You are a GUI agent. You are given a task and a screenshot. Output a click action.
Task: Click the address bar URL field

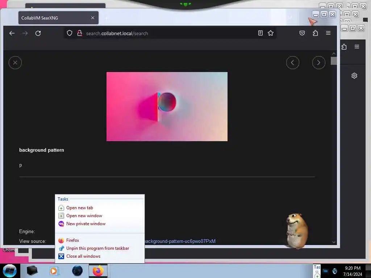tap(170, 33)
